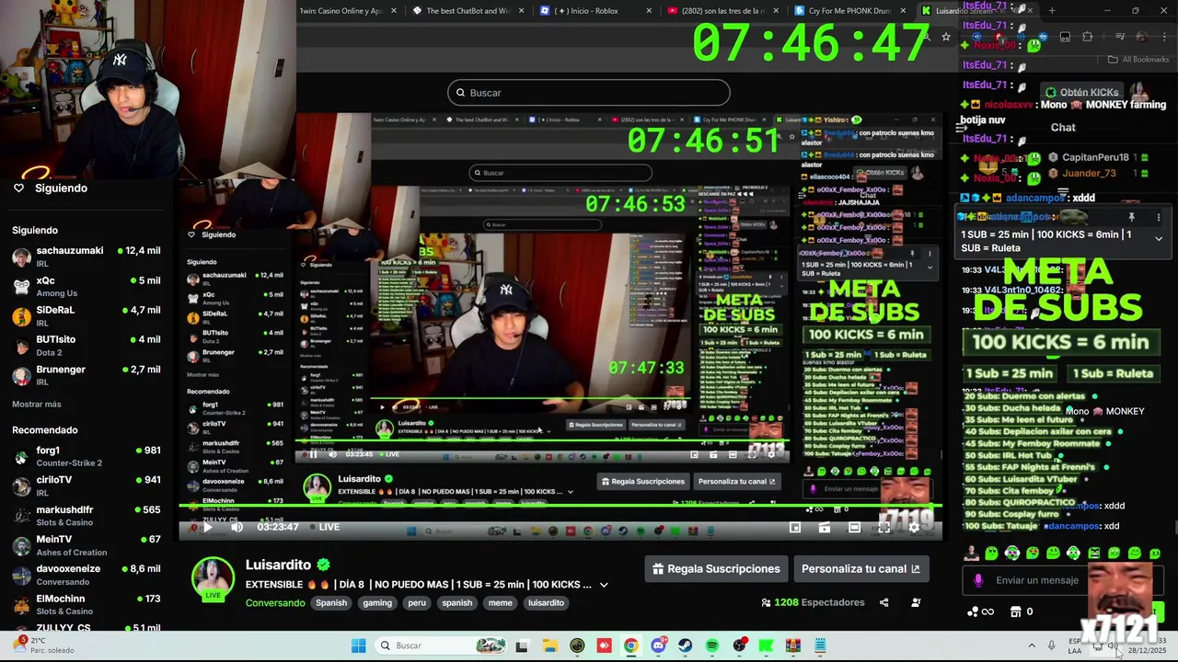The width and height of the screenshot is (1178, 662).
Task: Expand followed list with Mostrar más
Action: 37,405
